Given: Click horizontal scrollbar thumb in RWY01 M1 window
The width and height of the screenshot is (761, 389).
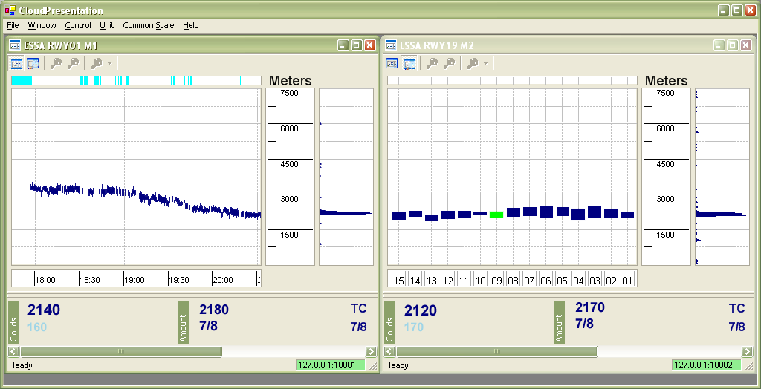Looking at the screenshot, I should 121,352.
